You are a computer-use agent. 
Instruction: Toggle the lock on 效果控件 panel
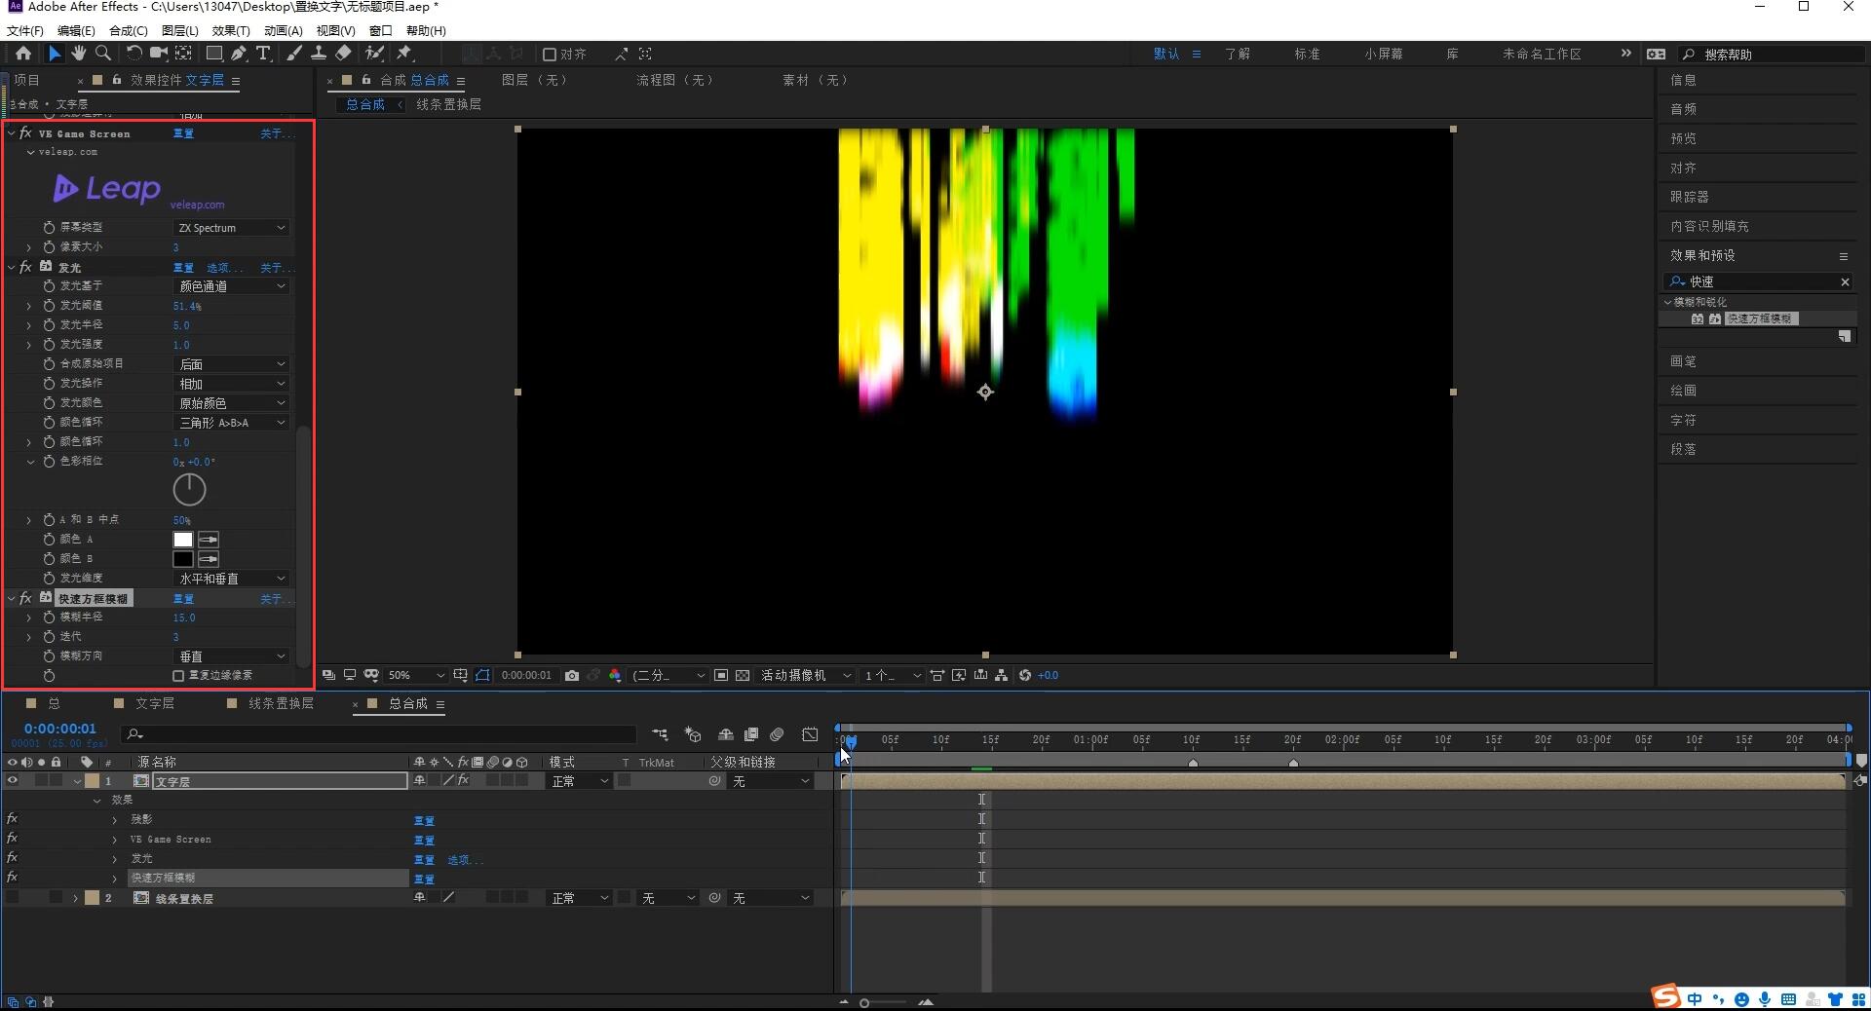click(x=116, y=80)
